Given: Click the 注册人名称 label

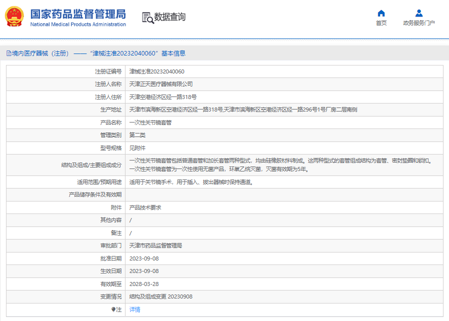Looking at the screenshot, I should coord(108,84).
